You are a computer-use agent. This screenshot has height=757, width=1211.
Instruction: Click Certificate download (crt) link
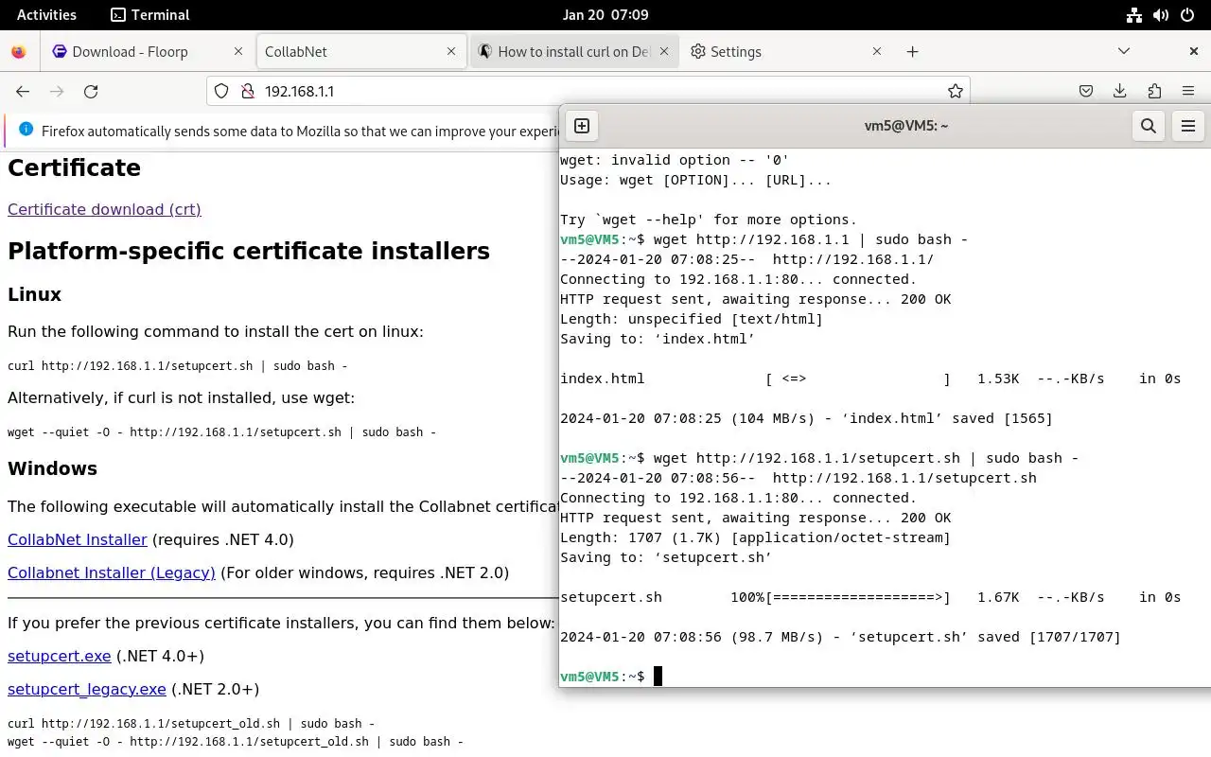104,209
